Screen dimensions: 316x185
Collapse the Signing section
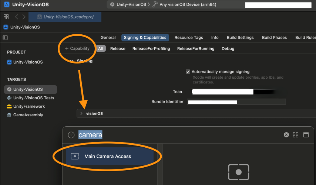tap(72, 61)
